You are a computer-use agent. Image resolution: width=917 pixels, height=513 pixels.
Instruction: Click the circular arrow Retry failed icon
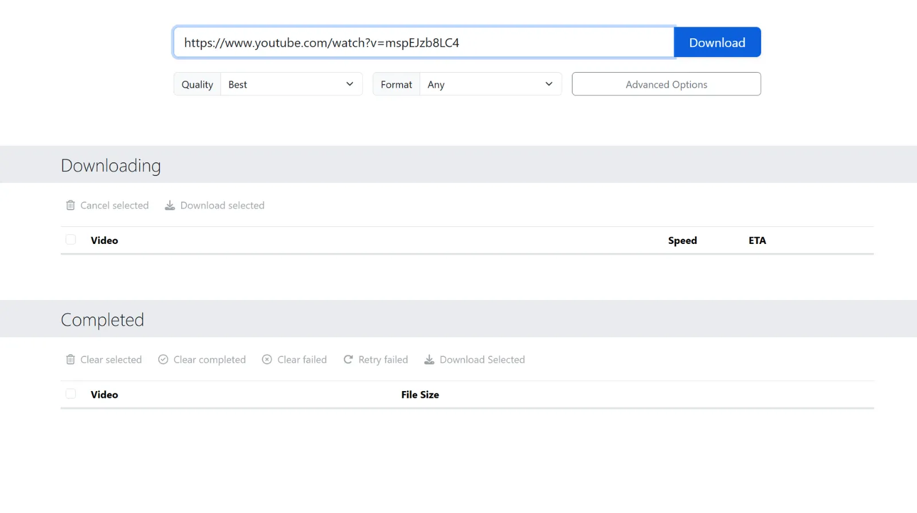point(348,360)
